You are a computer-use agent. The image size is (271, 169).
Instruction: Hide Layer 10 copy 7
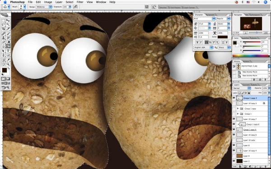coord(234,119)
